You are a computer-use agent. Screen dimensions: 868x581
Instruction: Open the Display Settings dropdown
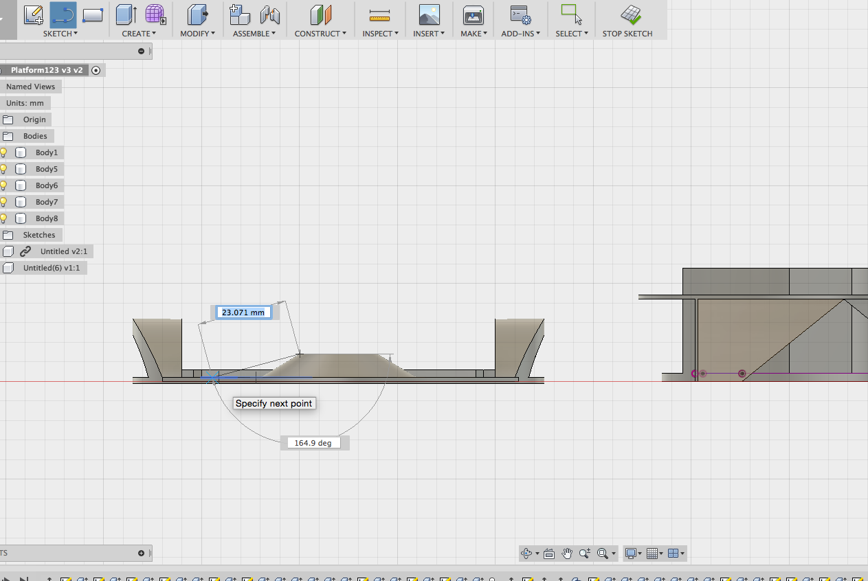633,554
